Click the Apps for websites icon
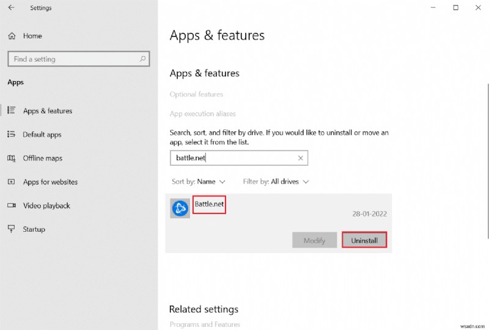Image resolution: width=489 pixels, height=330 pixels. (11, 182)
